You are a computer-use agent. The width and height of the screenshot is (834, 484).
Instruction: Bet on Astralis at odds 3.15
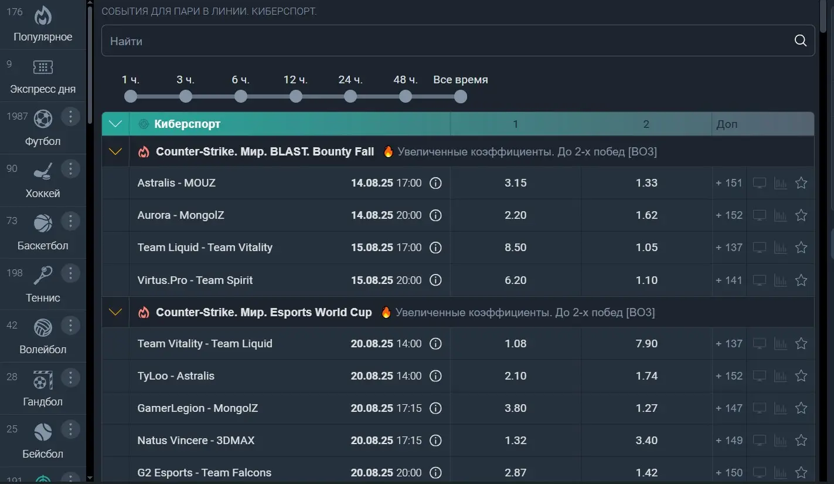click(515, 183)
